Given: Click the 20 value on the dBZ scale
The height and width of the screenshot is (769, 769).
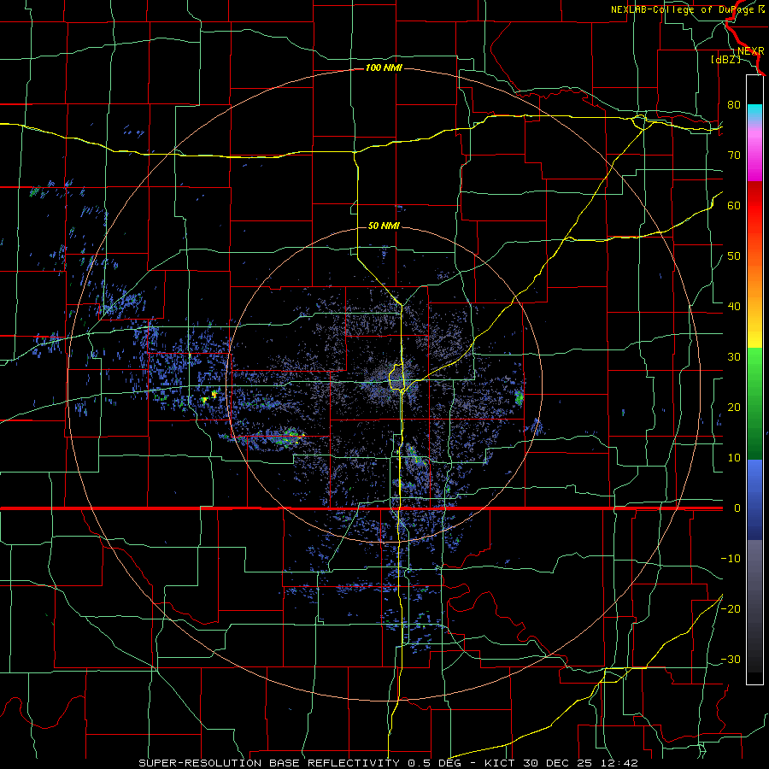Looking at the screenshot, I should pos(734,407).
